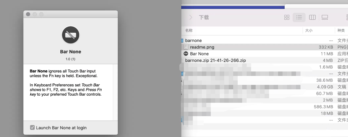The image size is (348, 137).
Task: Switch Finder to icon grid view
Action: tap(287, 17)
